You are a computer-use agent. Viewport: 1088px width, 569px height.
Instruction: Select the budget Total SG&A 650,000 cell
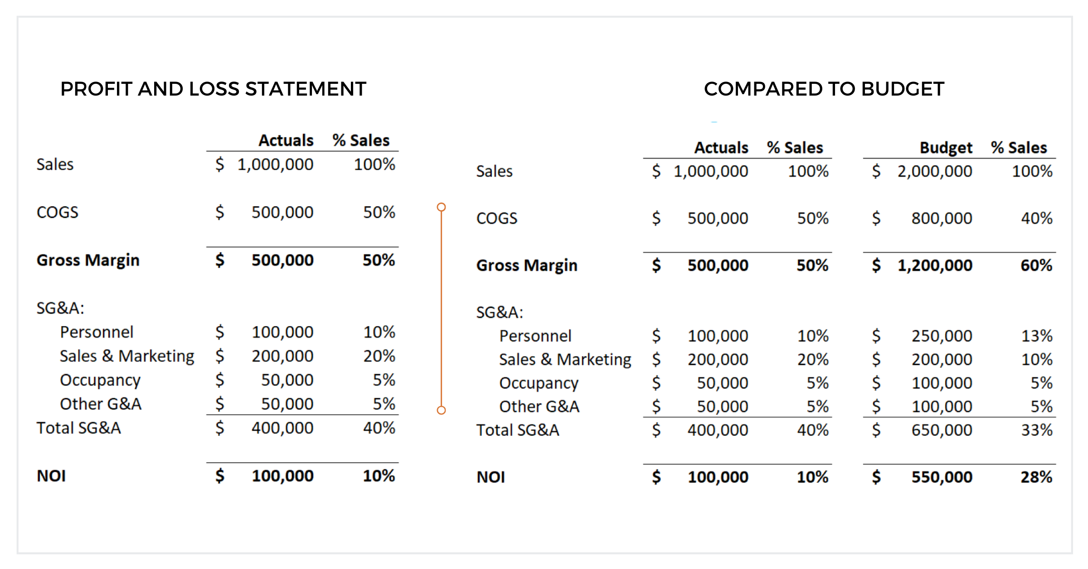click(x=942, y=430)
